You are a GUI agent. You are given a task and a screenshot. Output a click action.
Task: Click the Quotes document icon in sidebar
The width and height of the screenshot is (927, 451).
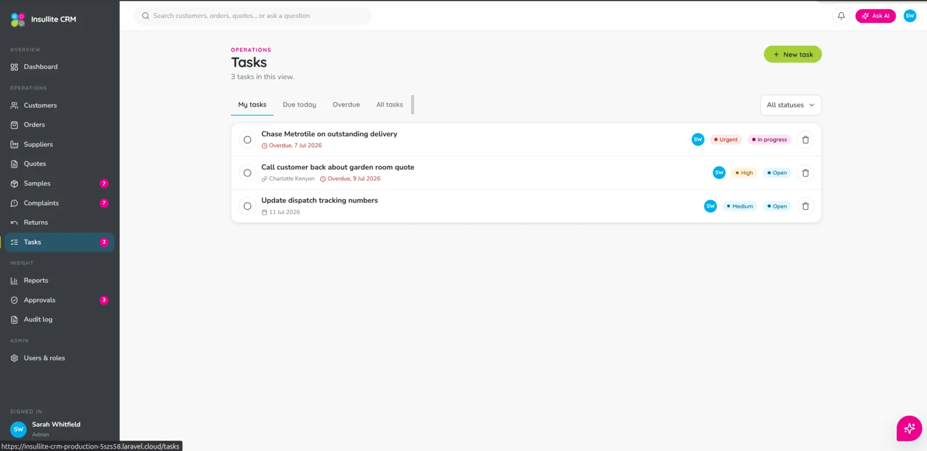14,164
